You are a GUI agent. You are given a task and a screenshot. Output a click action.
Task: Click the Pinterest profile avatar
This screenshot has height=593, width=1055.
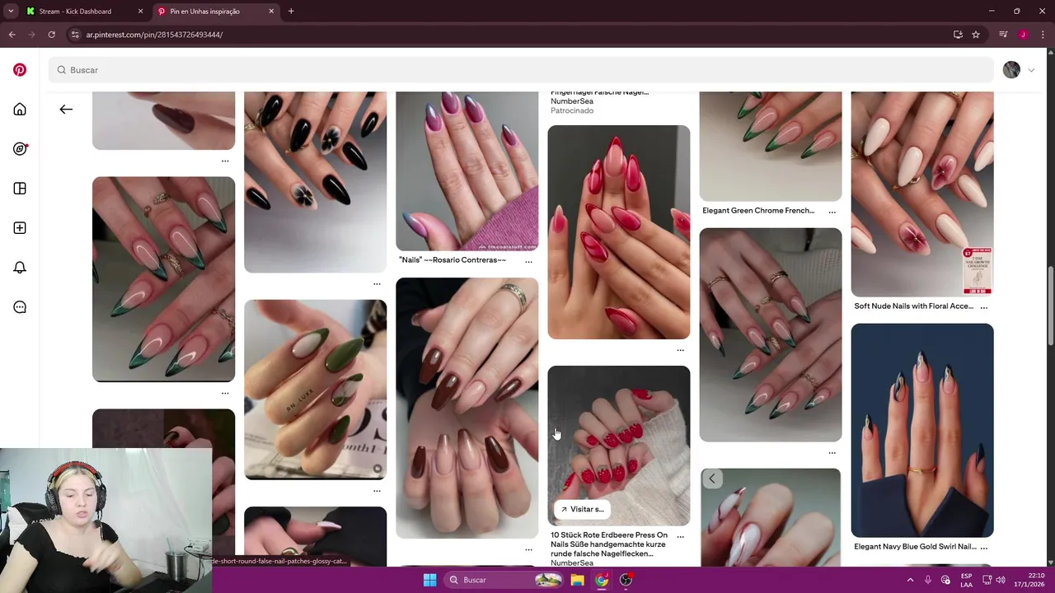pyautogui.click(x=1011, y=70)
